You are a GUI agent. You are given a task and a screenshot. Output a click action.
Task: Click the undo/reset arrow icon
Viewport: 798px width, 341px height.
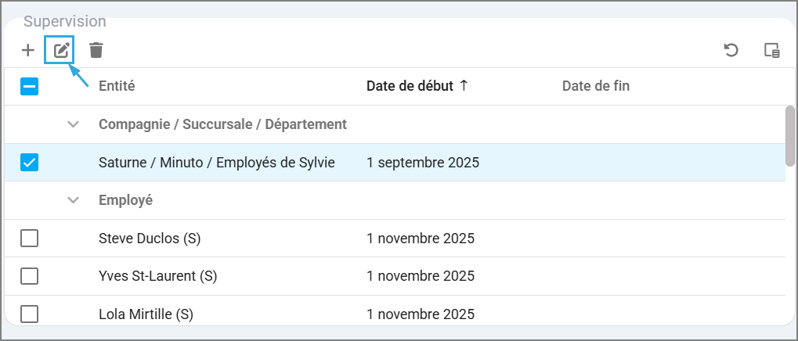coord(731,51)
